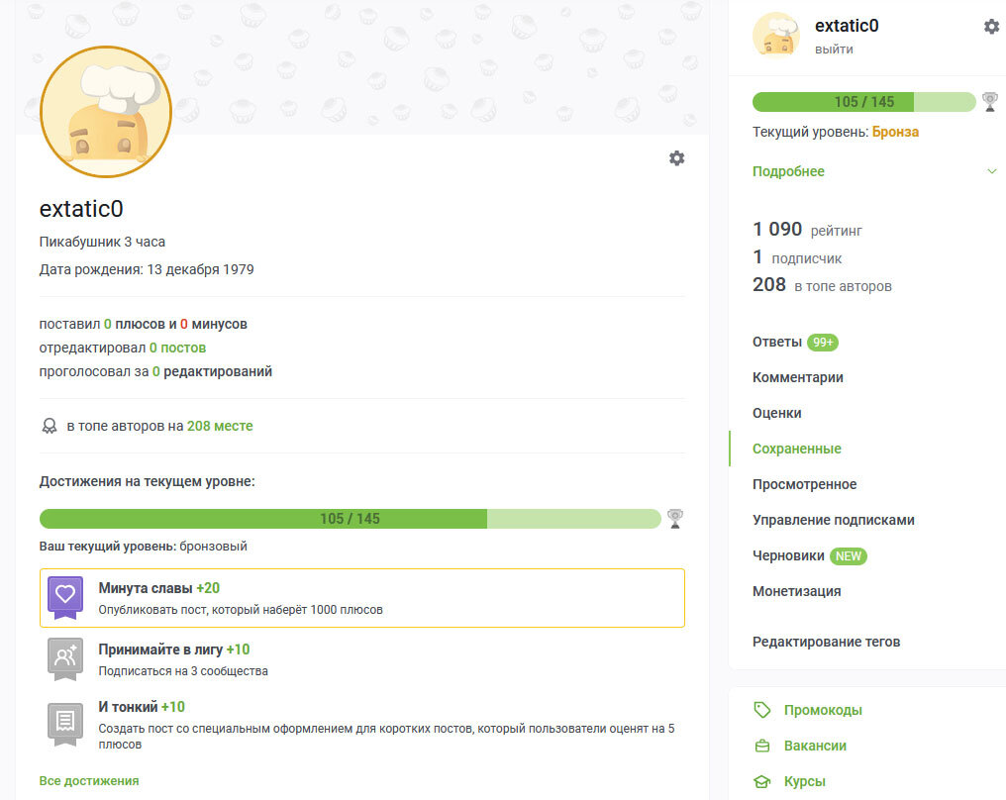Click the Курсы graduation cap icon
The image size is (1006, 800).
click(x=761, y=781)
